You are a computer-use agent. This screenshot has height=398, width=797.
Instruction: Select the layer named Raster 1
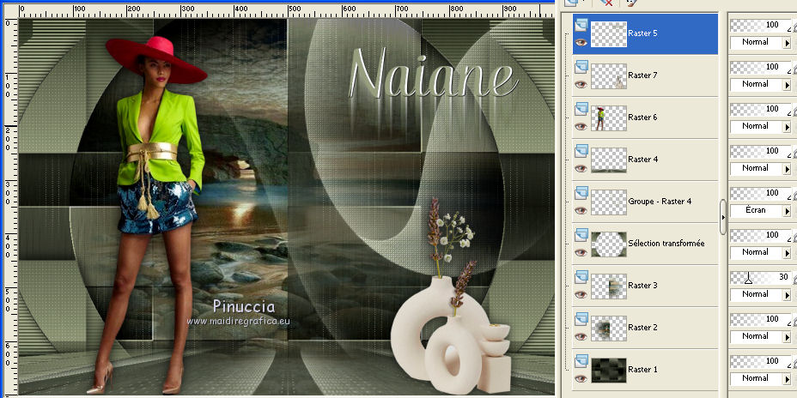[x=642, y=370]
